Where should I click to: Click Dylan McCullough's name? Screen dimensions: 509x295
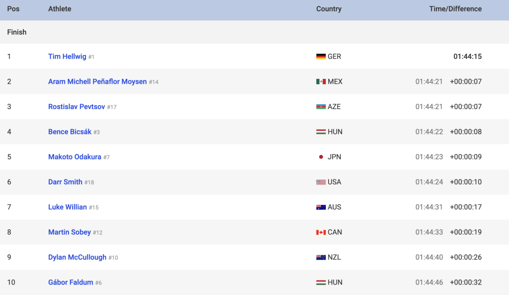[x=77, y=257]
